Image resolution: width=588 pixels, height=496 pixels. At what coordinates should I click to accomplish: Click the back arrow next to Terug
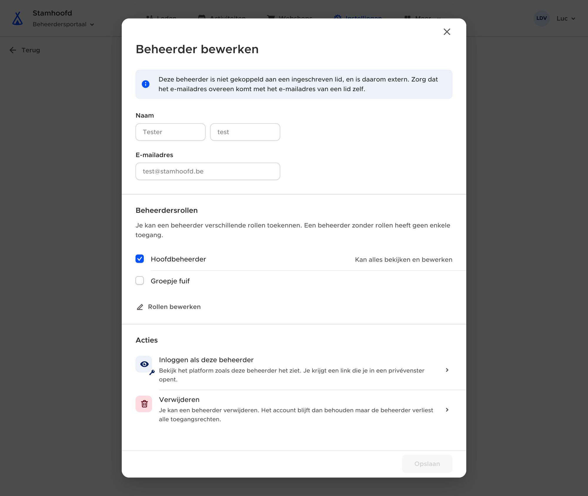[13, 50]
